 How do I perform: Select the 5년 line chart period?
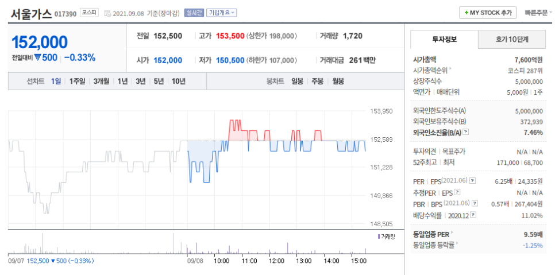click(x=159, y=82)
